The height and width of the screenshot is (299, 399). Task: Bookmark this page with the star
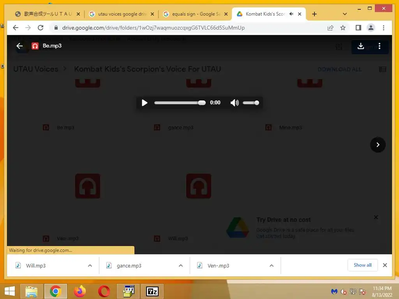pyautogui.click(x=343, y=28)
